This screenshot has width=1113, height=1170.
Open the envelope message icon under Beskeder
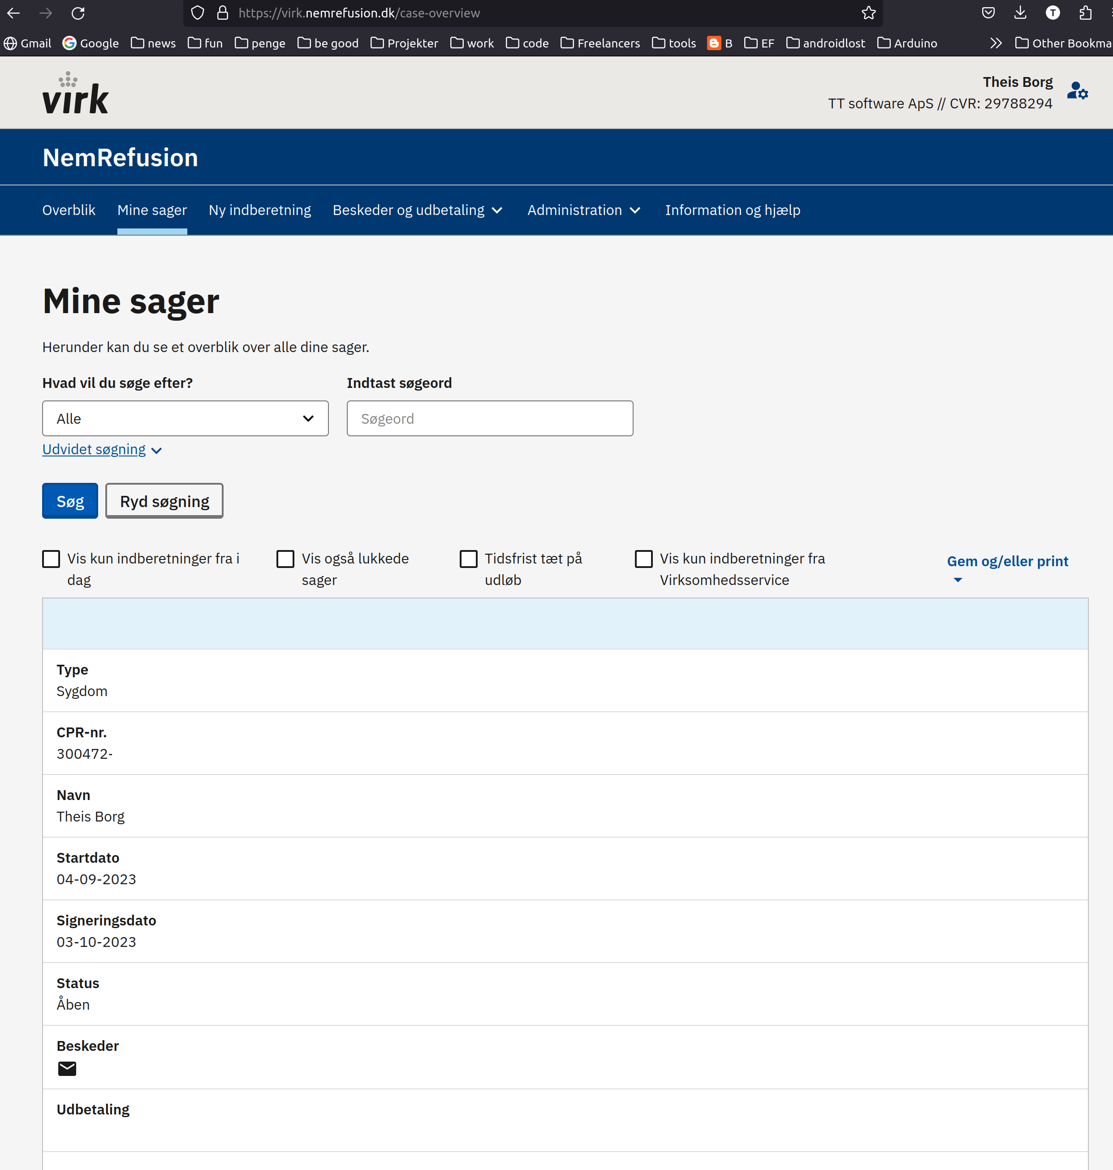67,1068
